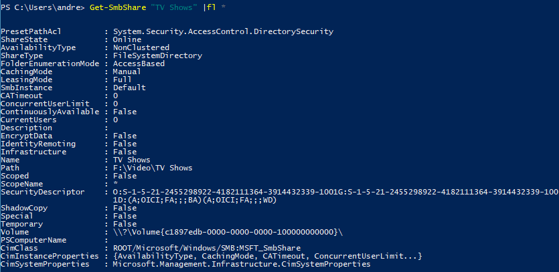Click the Get-SmbShare command text
The width and height of the screenshot is (559, 272).
[116, 7]
